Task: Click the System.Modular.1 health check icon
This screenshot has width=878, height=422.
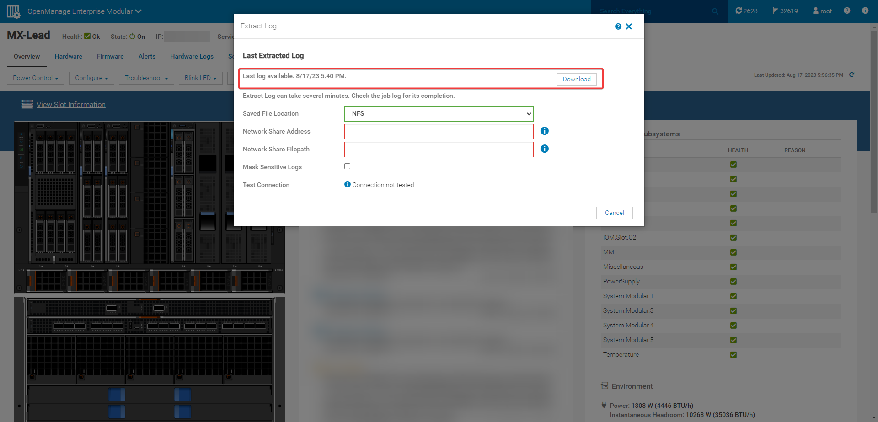Action: pos(733,296)
